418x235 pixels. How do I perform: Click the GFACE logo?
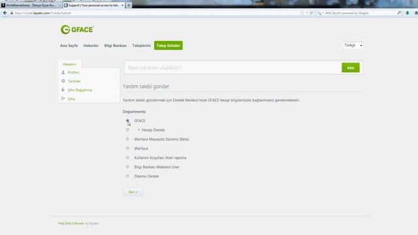pyautogui.click(x=77, y=29)
